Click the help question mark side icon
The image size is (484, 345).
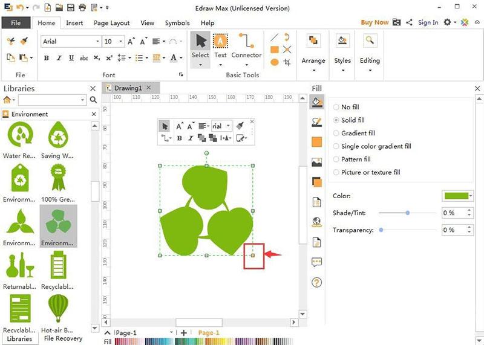coord(316,282)
